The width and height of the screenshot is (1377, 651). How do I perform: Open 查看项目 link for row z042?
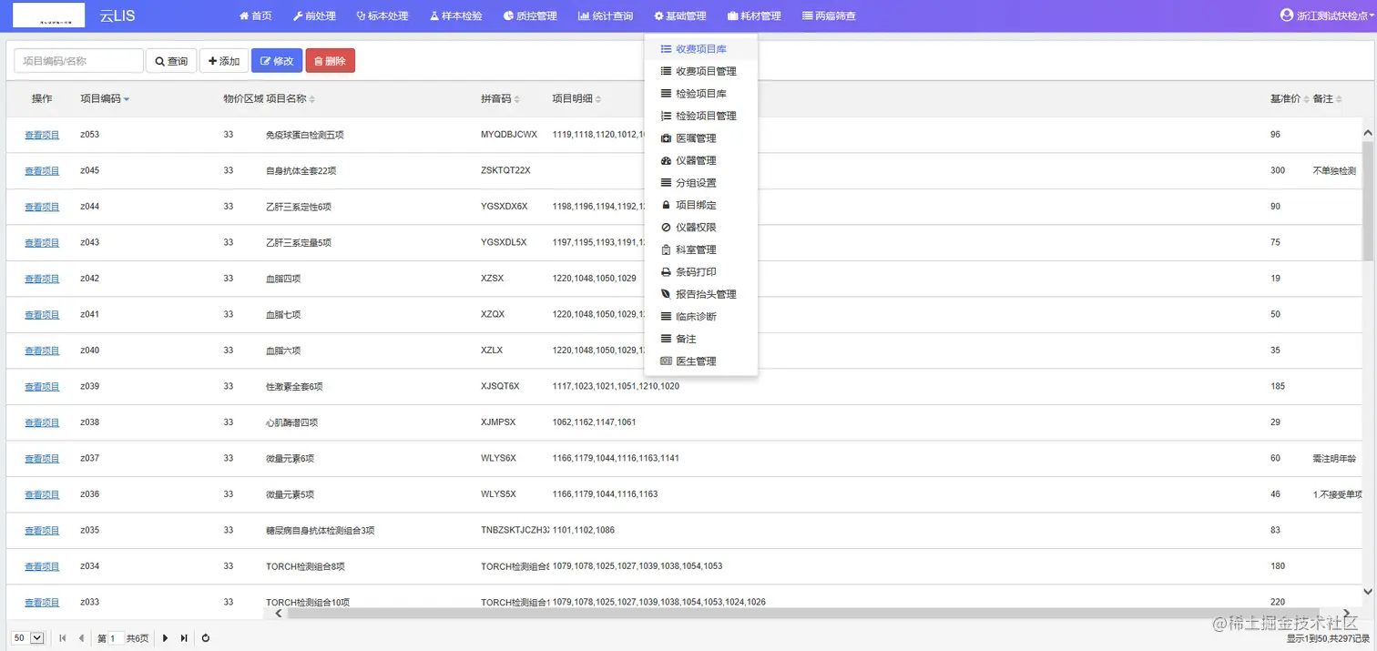pos(42,279)
